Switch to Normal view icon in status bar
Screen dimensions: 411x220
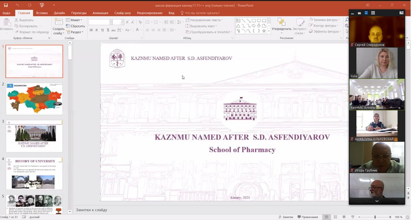click(x=326, y=217)
